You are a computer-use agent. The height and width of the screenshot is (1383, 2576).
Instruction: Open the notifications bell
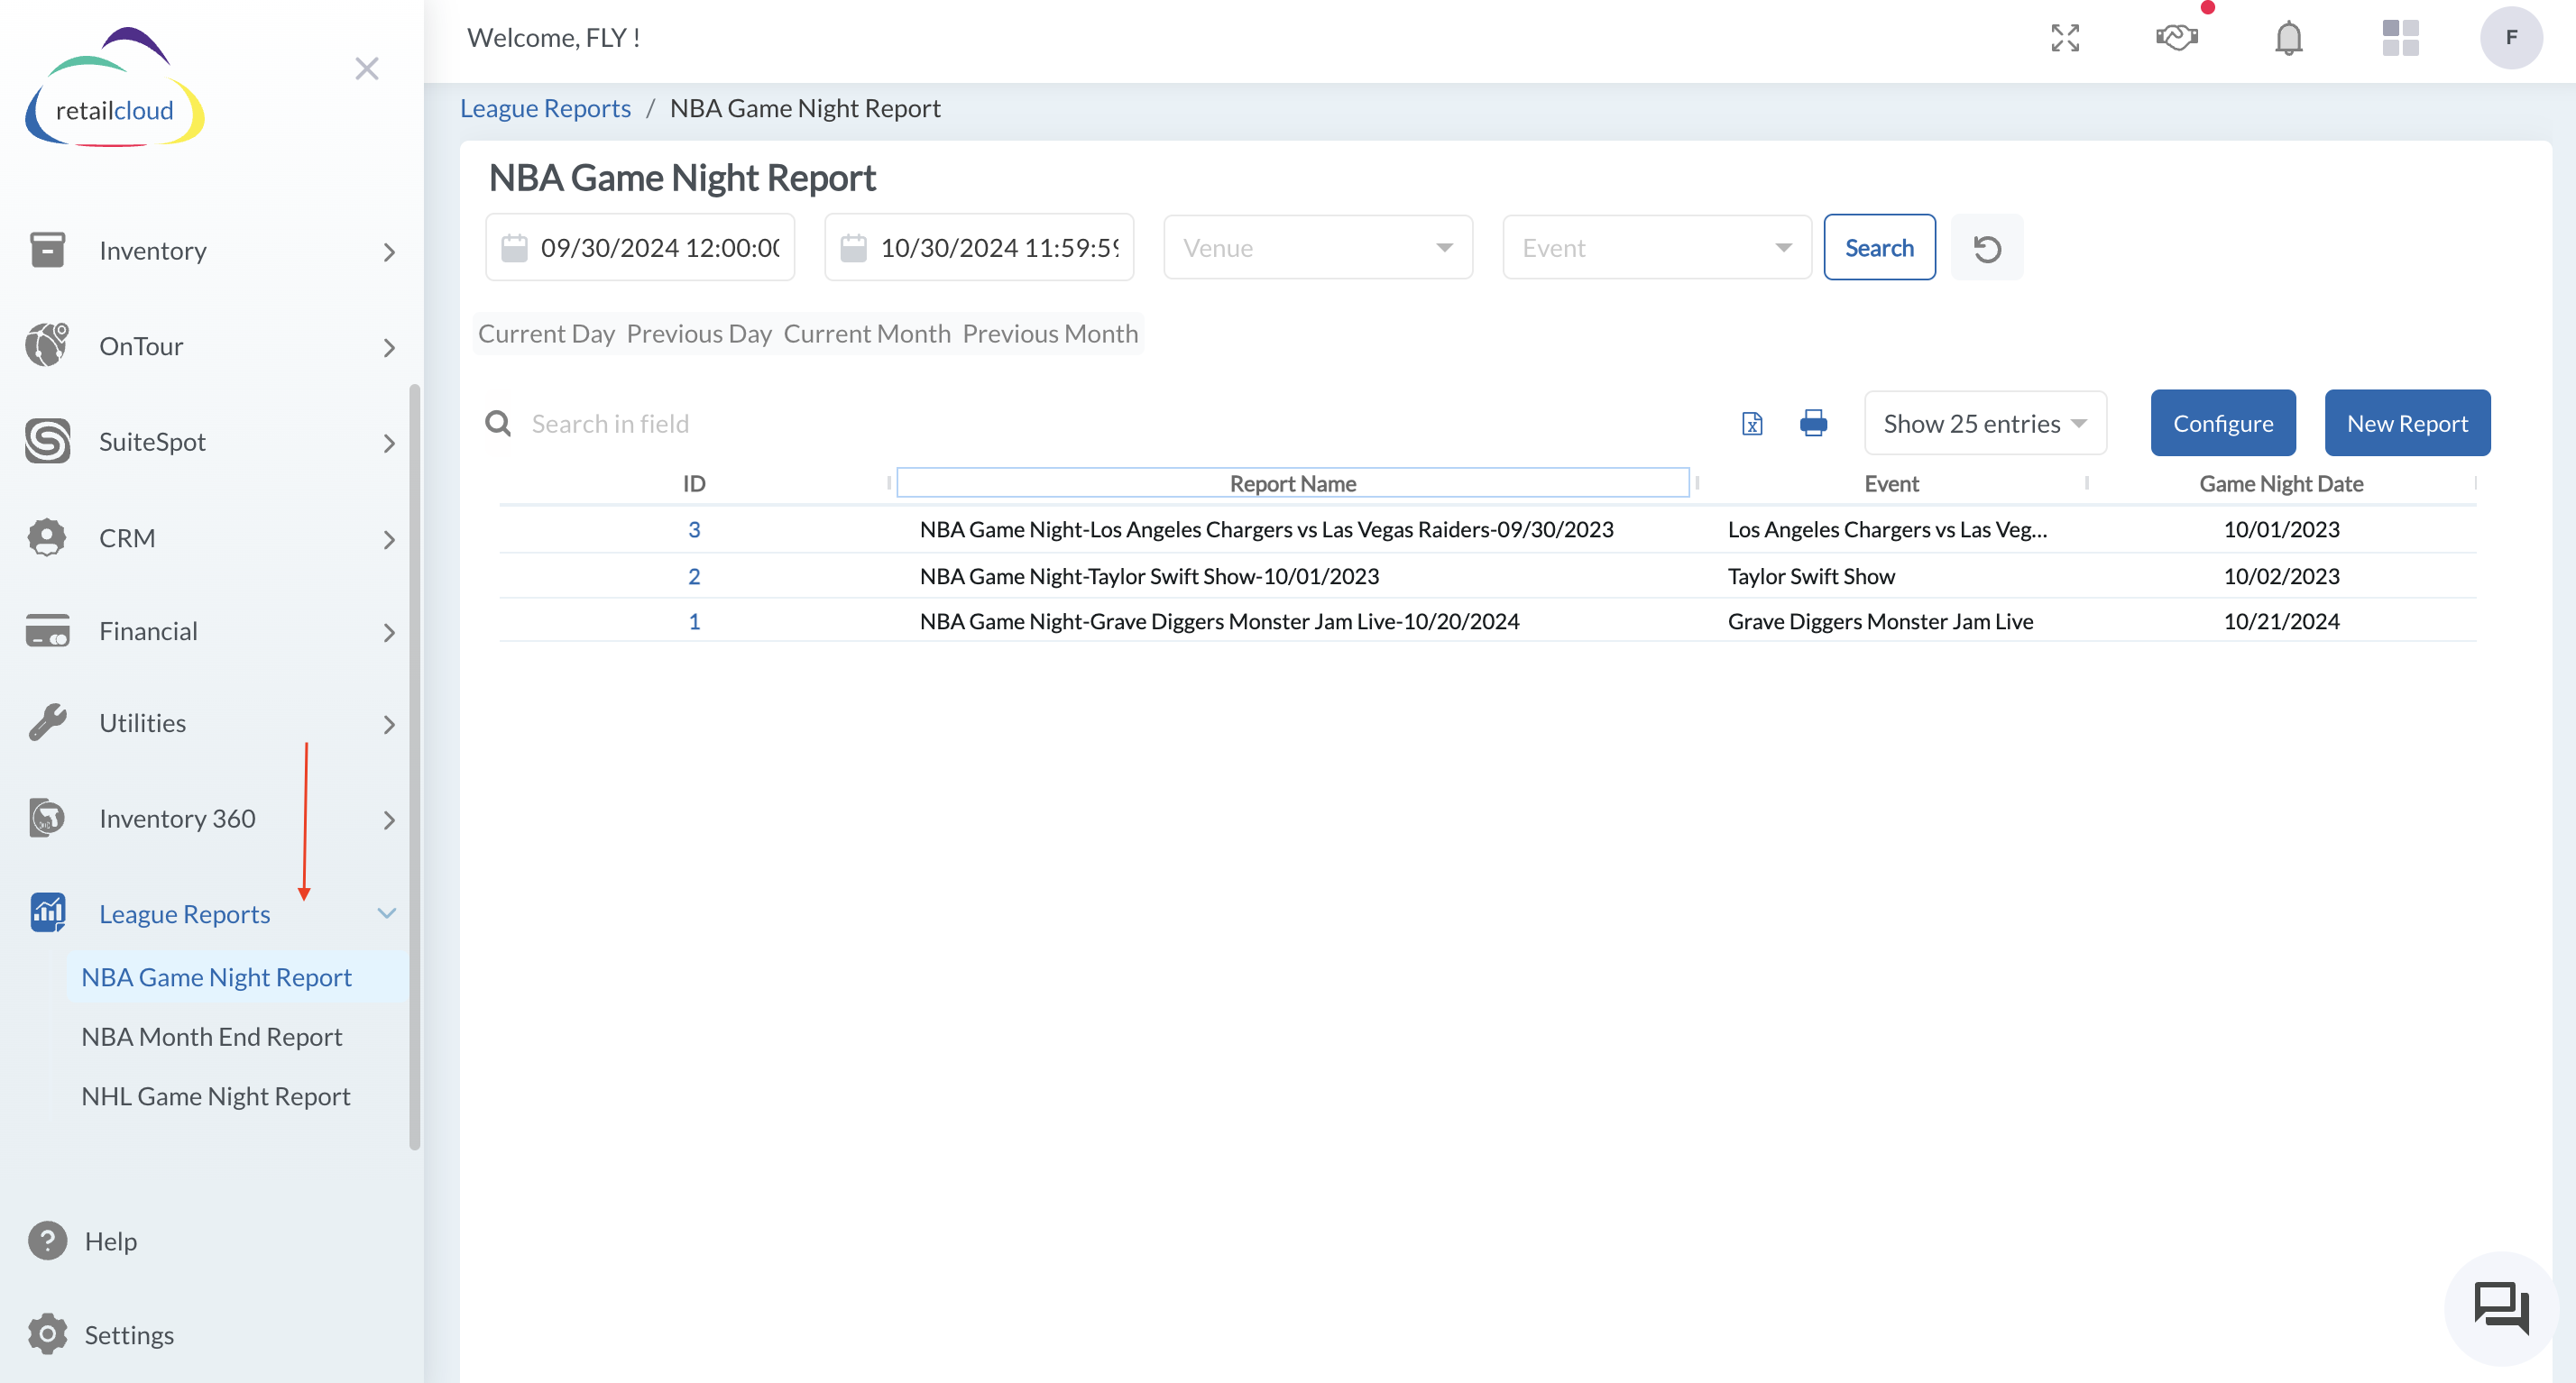tap(2289, 38)
